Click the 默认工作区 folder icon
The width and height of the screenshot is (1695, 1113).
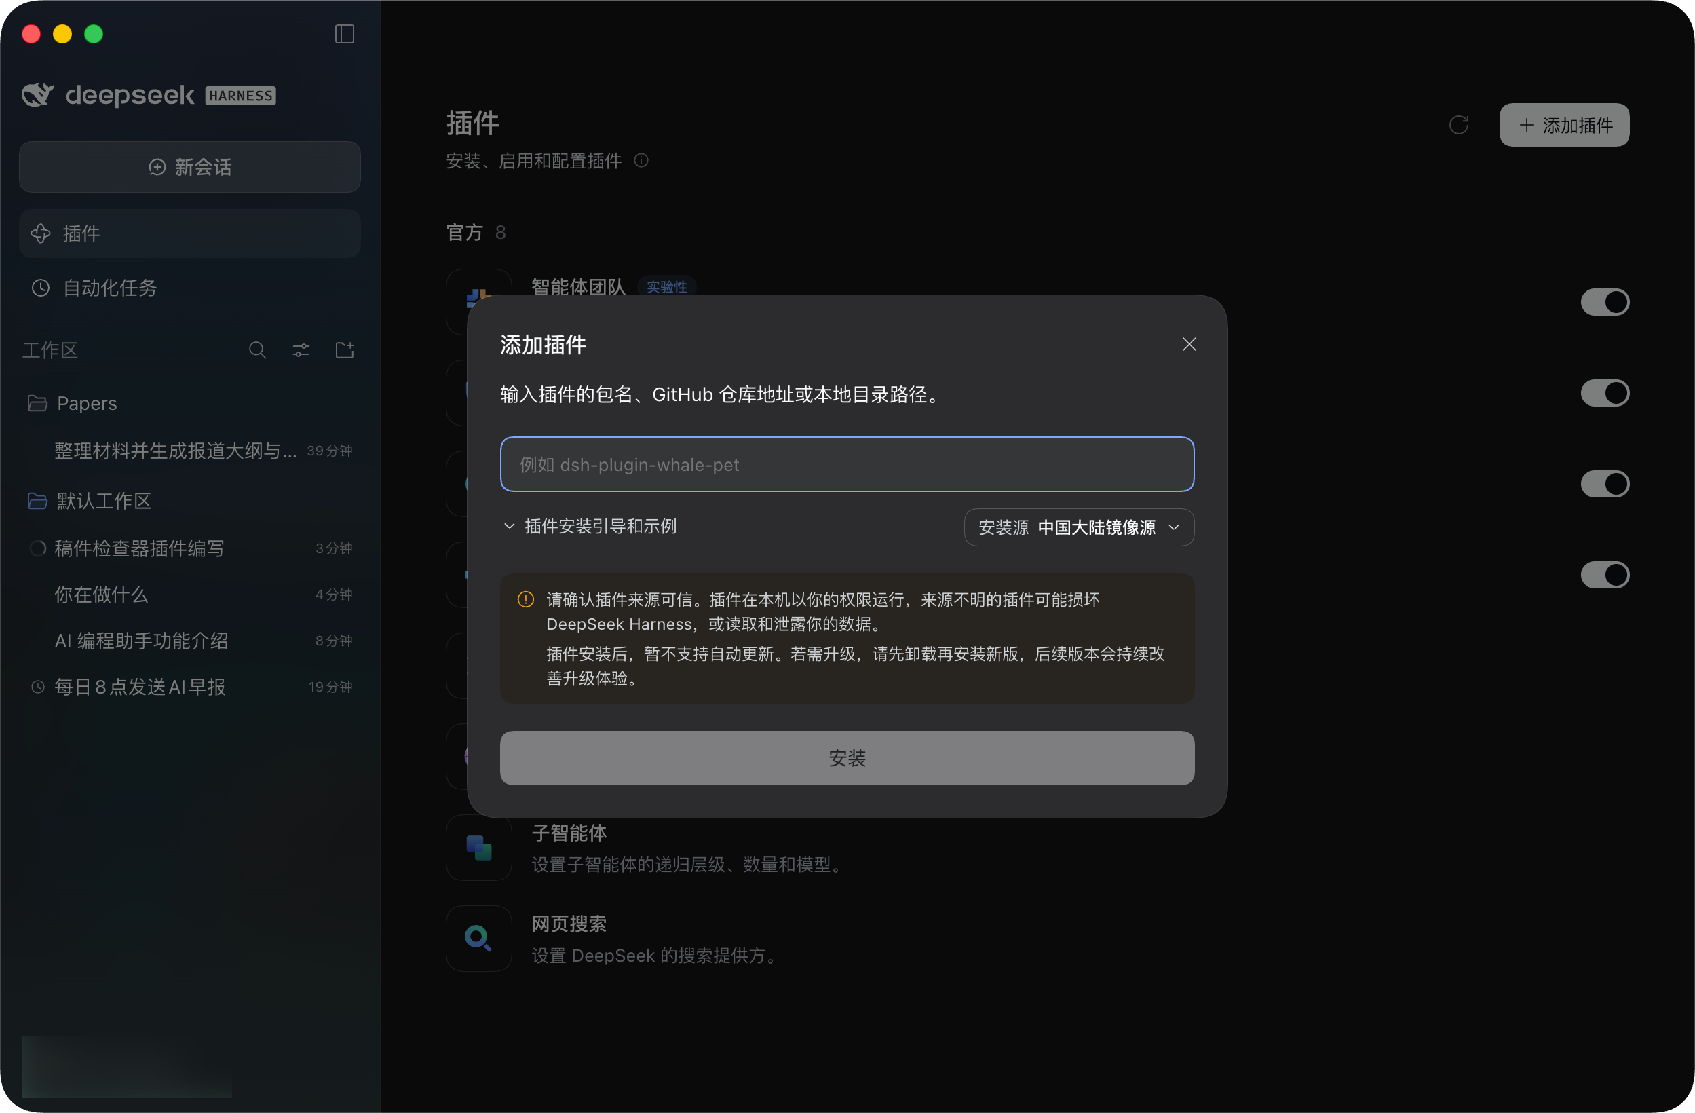click(x=38, y=502)
